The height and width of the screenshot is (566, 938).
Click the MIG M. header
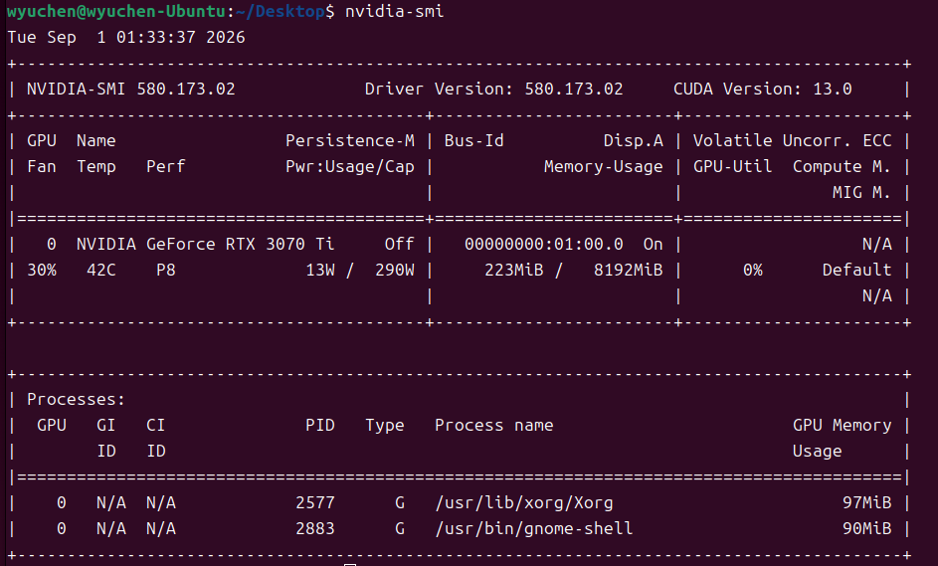861,193
